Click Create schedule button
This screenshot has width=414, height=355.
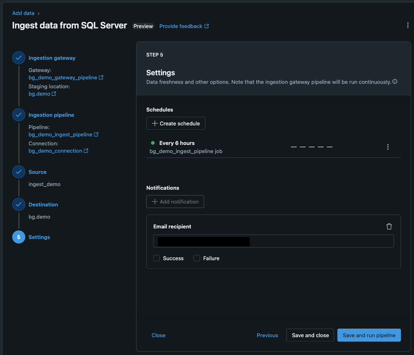click(x=176, y=123)
